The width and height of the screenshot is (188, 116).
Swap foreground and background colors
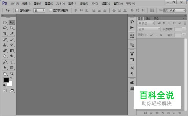coord(11,78)
